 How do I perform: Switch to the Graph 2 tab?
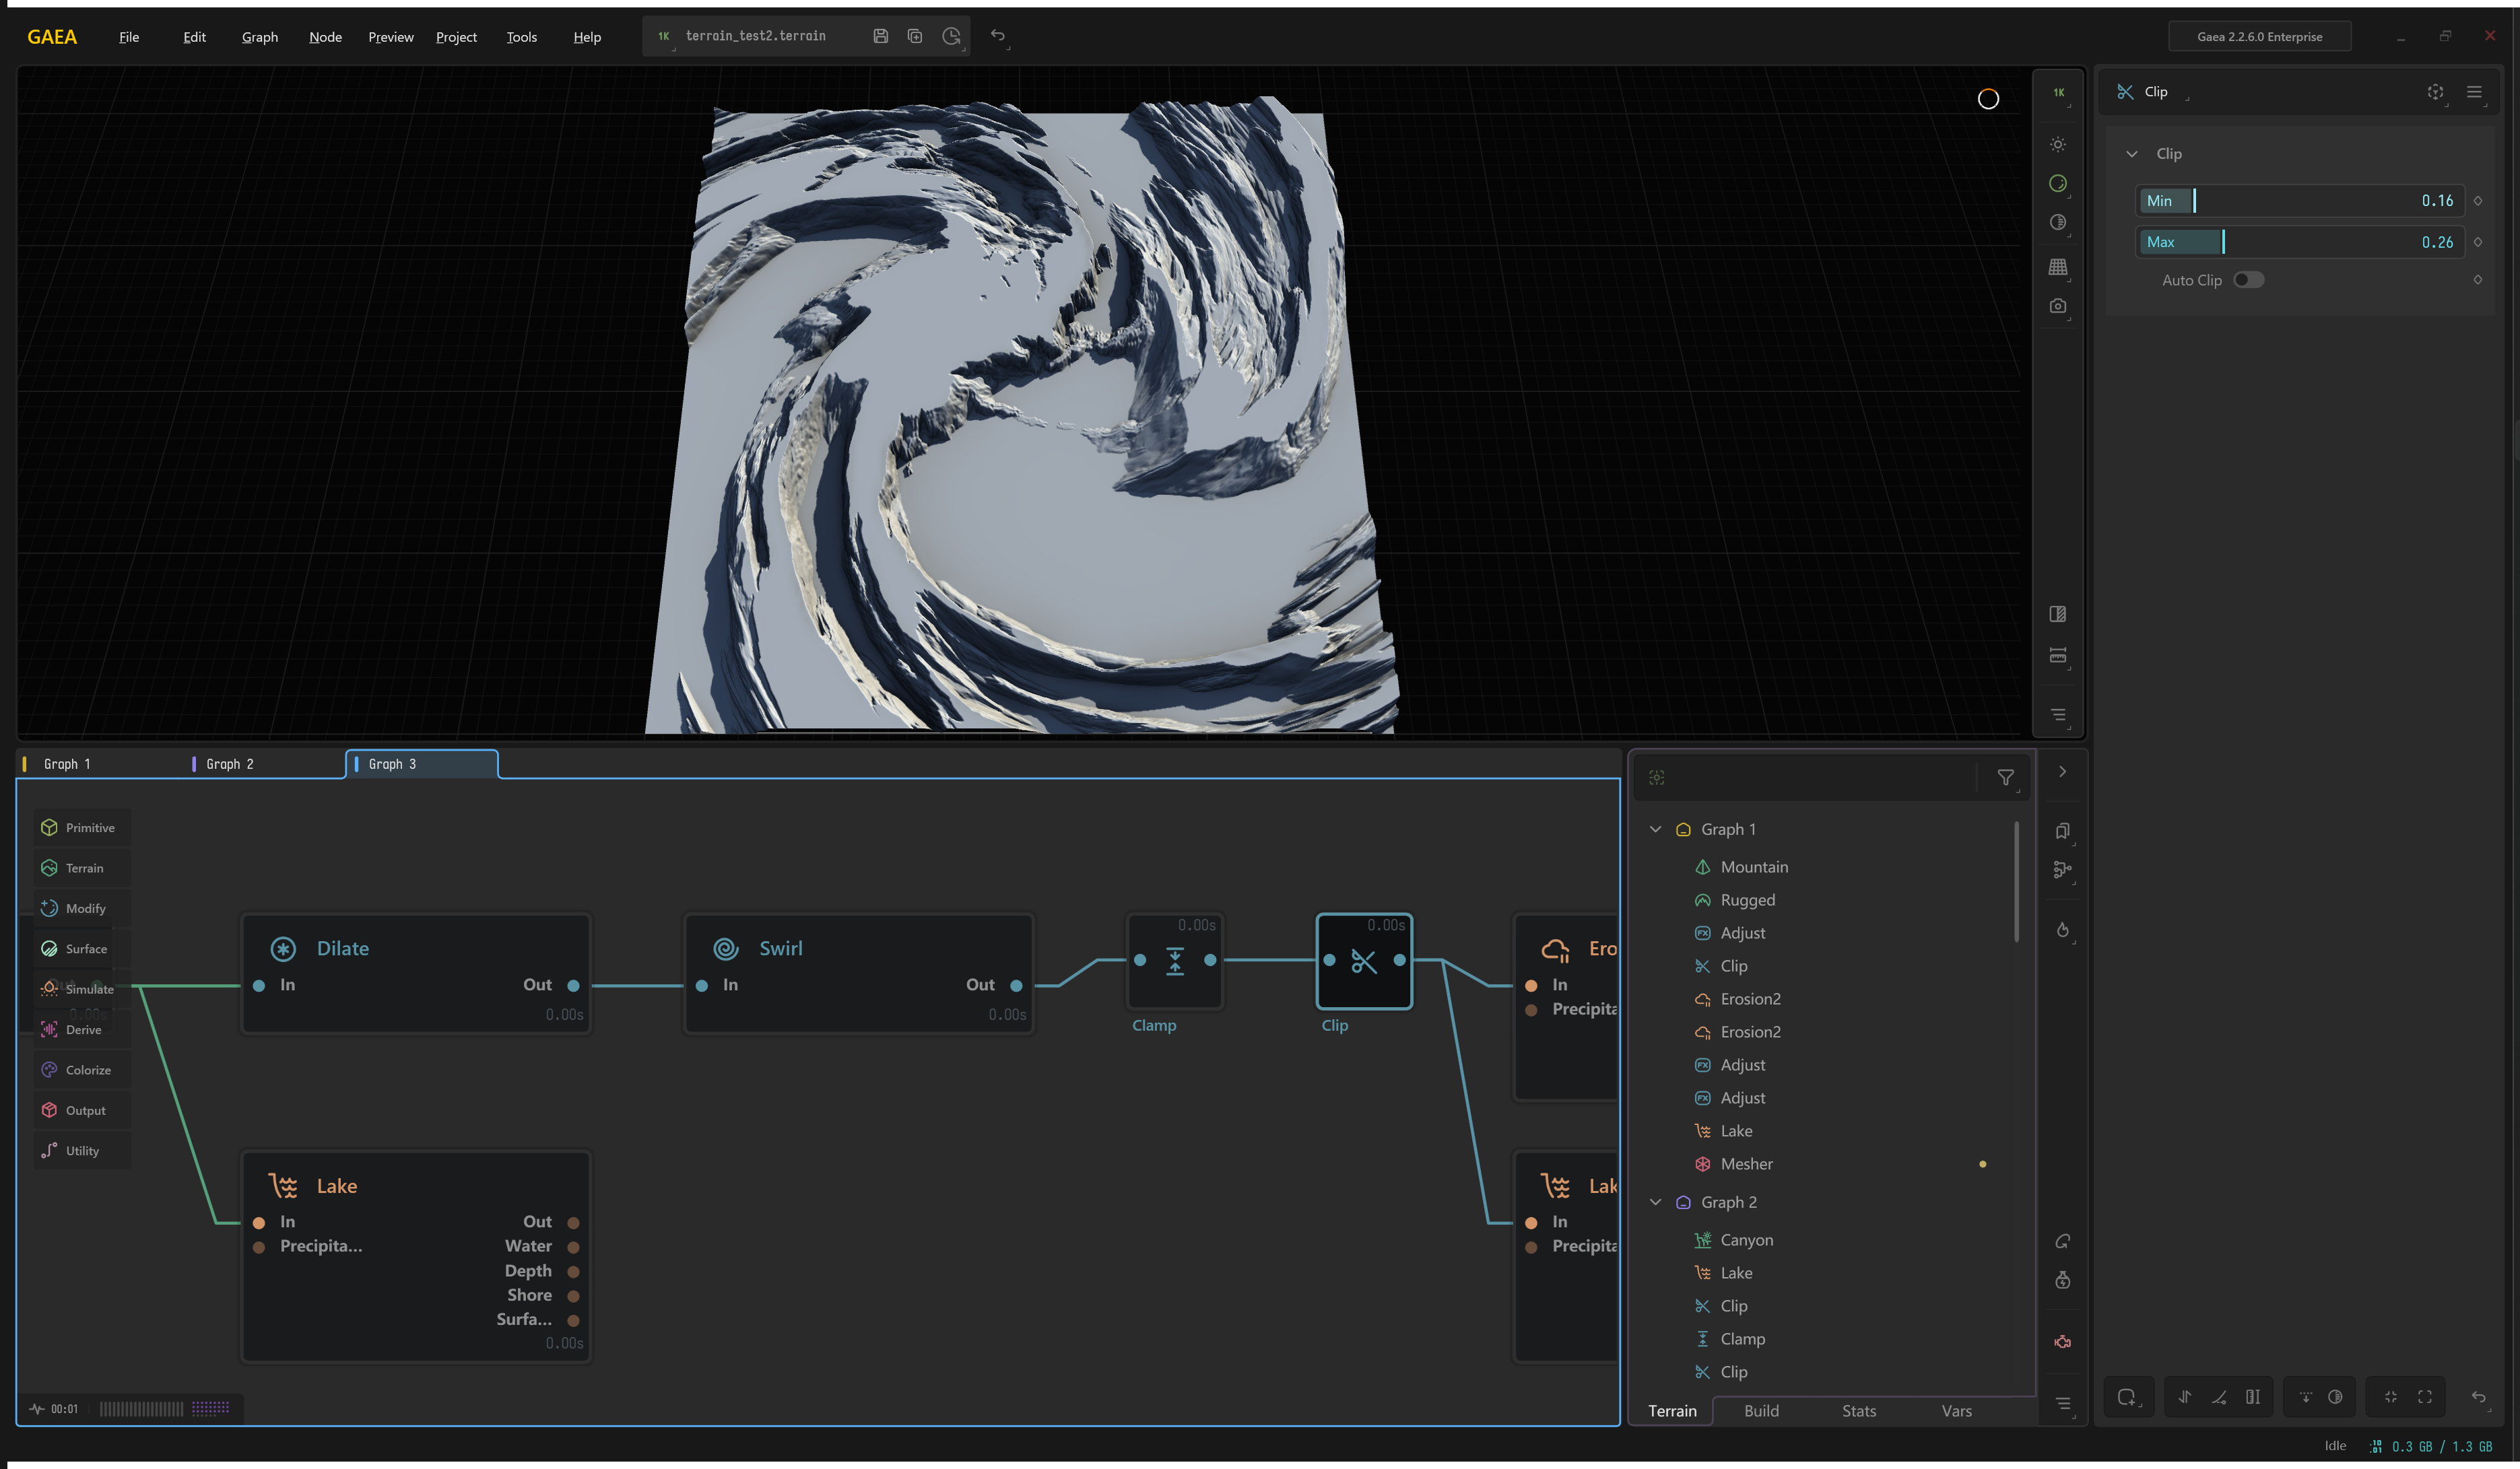pyautogui.click(x=230, y=764)
